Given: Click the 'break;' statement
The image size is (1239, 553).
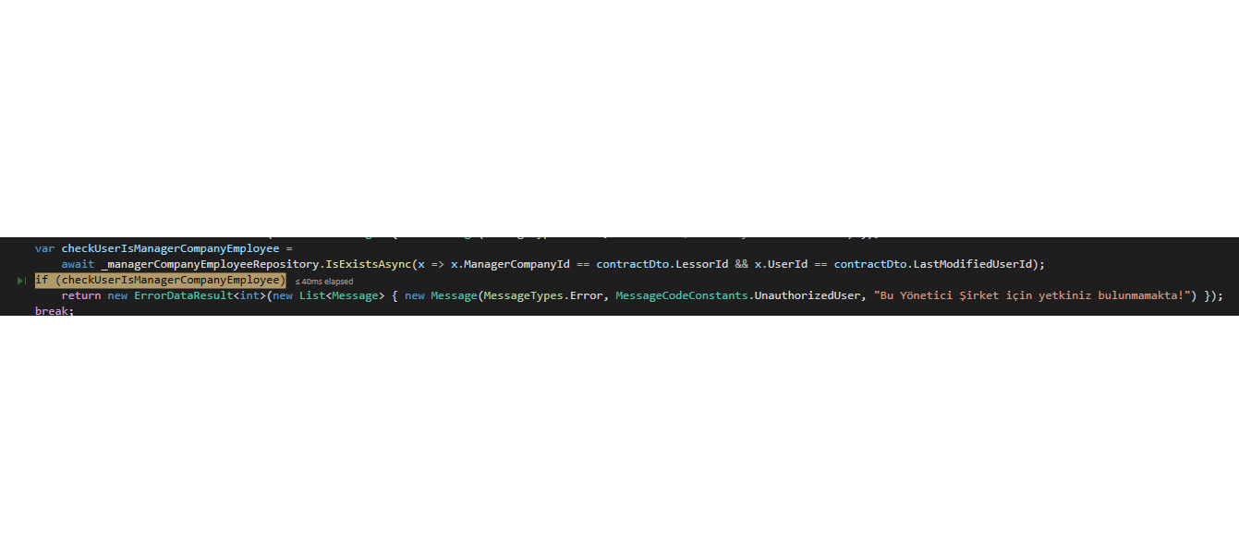Looking at the screenshot, I should 55,311.
